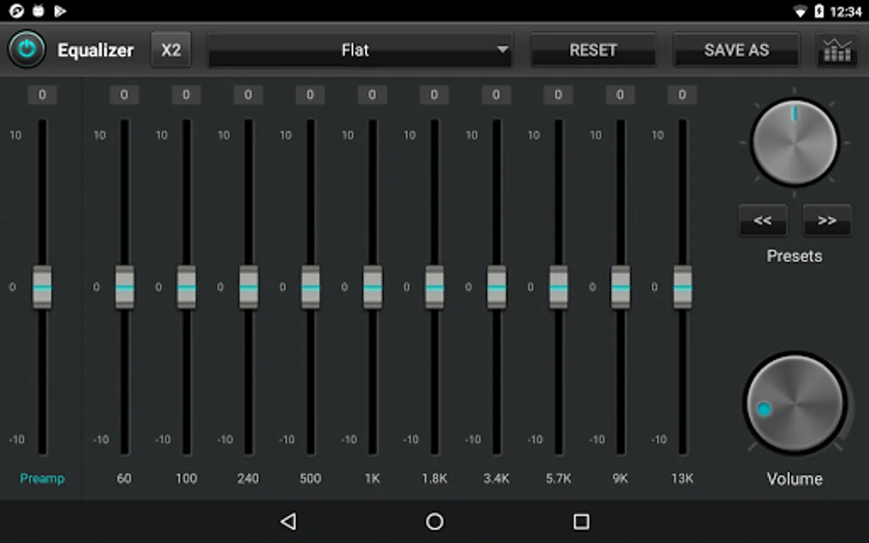Open the Flat preset dropdown
The image size is (869, 543).
(360, 50)
